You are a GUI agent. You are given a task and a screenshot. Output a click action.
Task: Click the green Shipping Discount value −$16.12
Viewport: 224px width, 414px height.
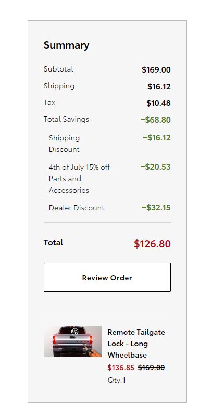(x=156, y=137)
